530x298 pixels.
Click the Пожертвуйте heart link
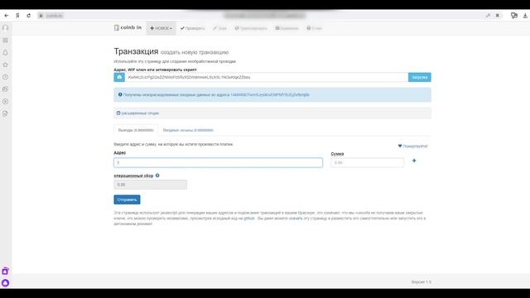point(412,147)
